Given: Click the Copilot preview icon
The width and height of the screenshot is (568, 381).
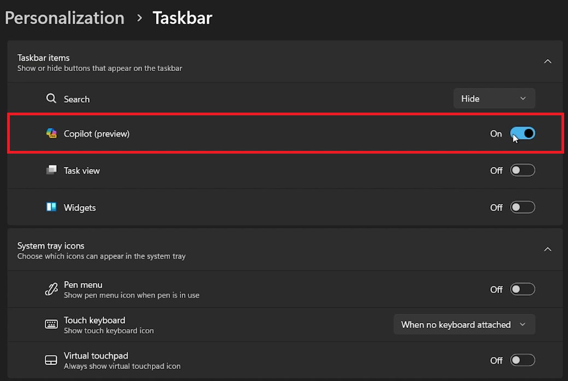Looking at the screenshot, I should coord(51,133).
